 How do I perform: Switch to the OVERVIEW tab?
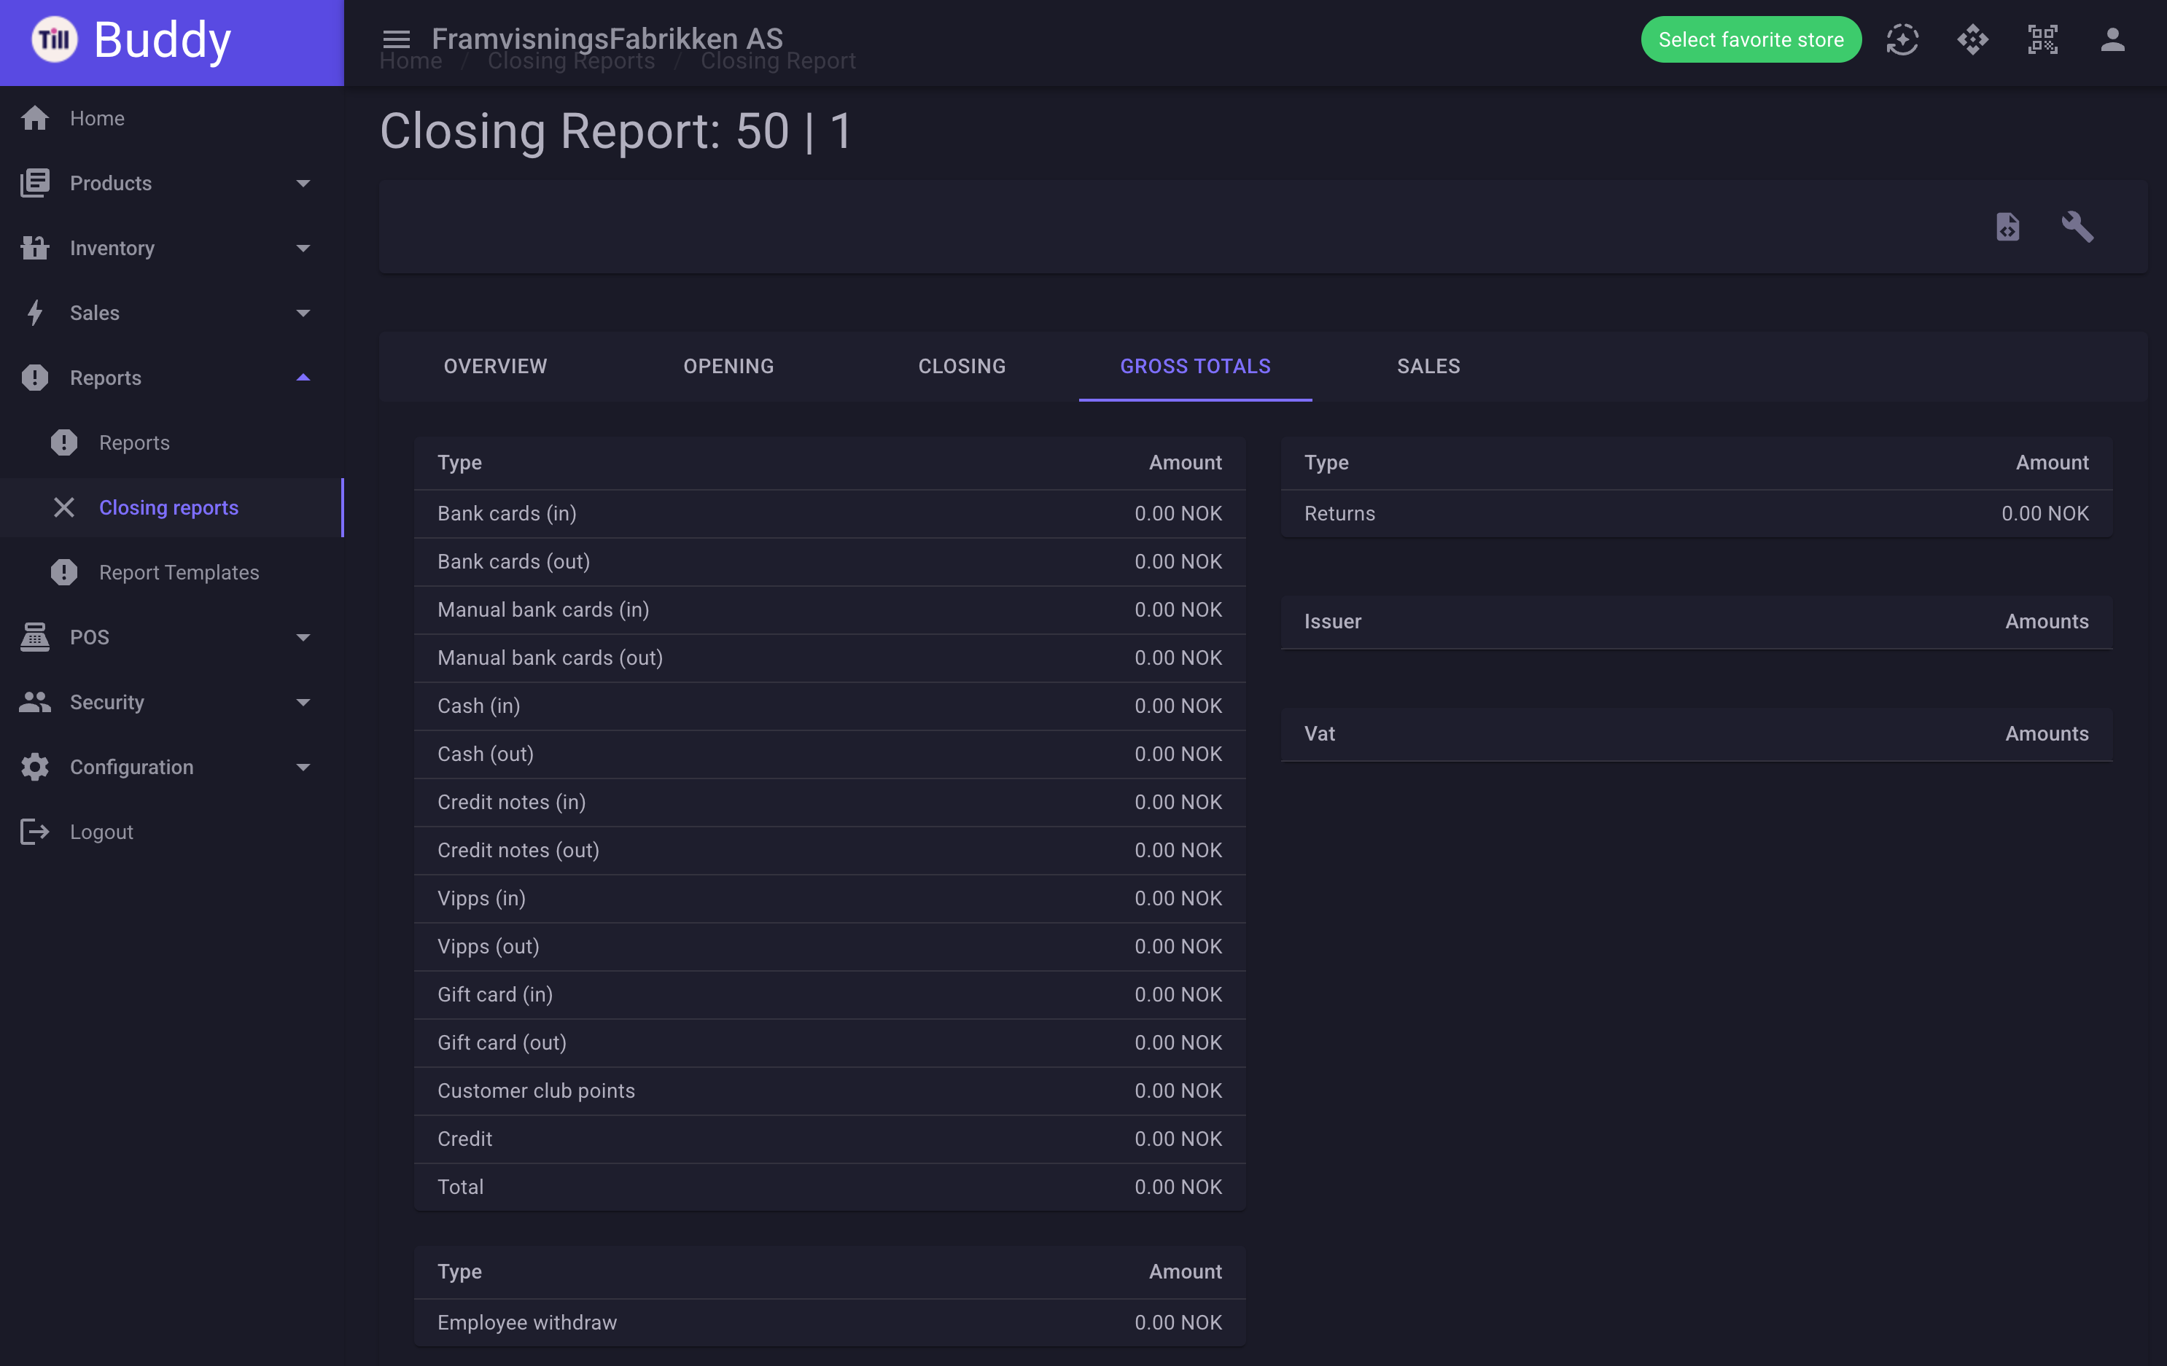click(495, 366)
